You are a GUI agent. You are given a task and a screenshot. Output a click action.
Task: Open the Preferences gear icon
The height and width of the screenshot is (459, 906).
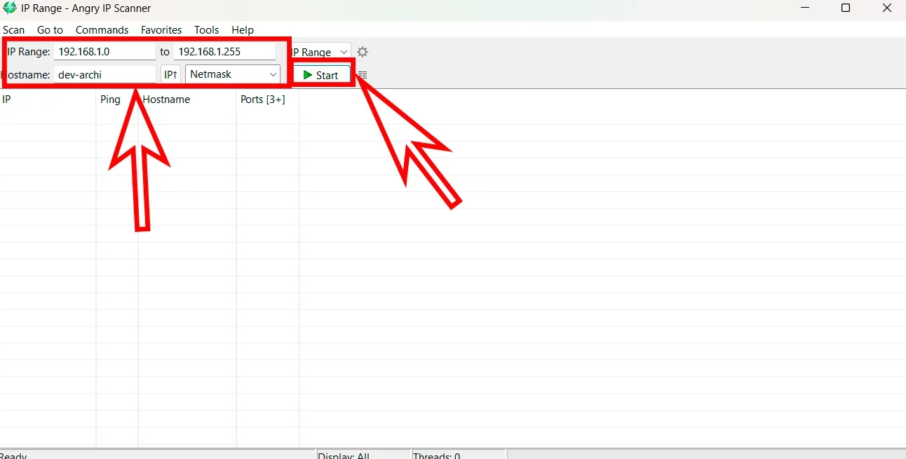363,52
